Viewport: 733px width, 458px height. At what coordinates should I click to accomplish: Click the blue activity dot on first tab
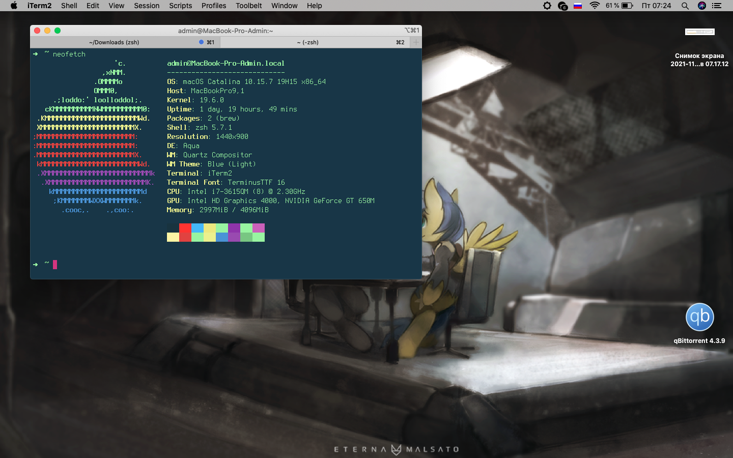(x=201, y=42)
